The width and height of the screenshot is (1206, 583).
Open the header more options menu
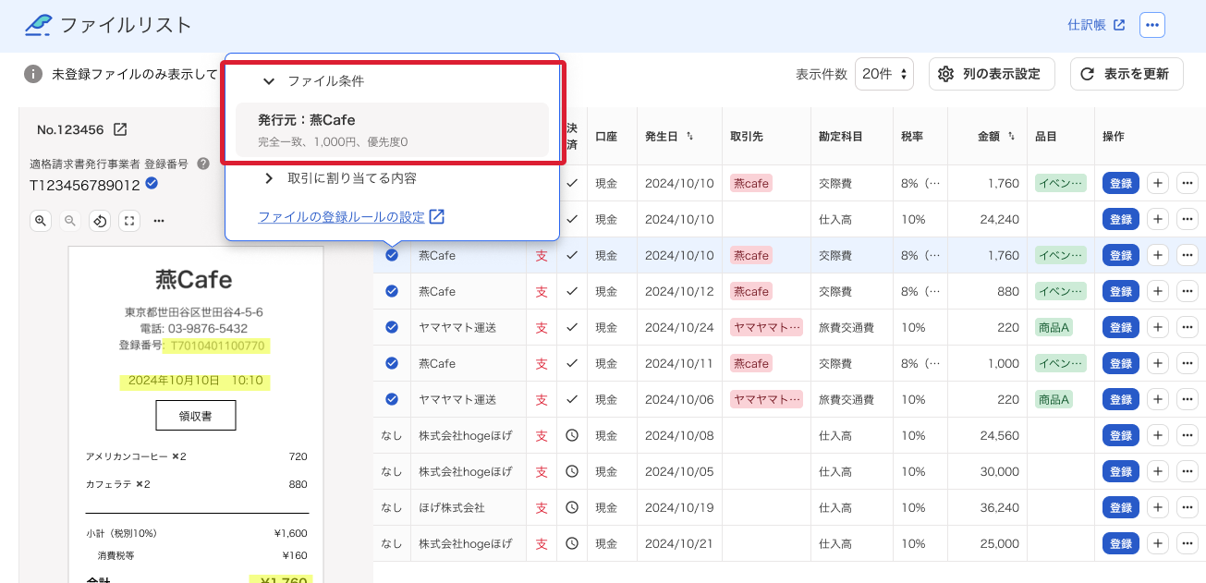pyautogui.click(x=1151, y=25)
